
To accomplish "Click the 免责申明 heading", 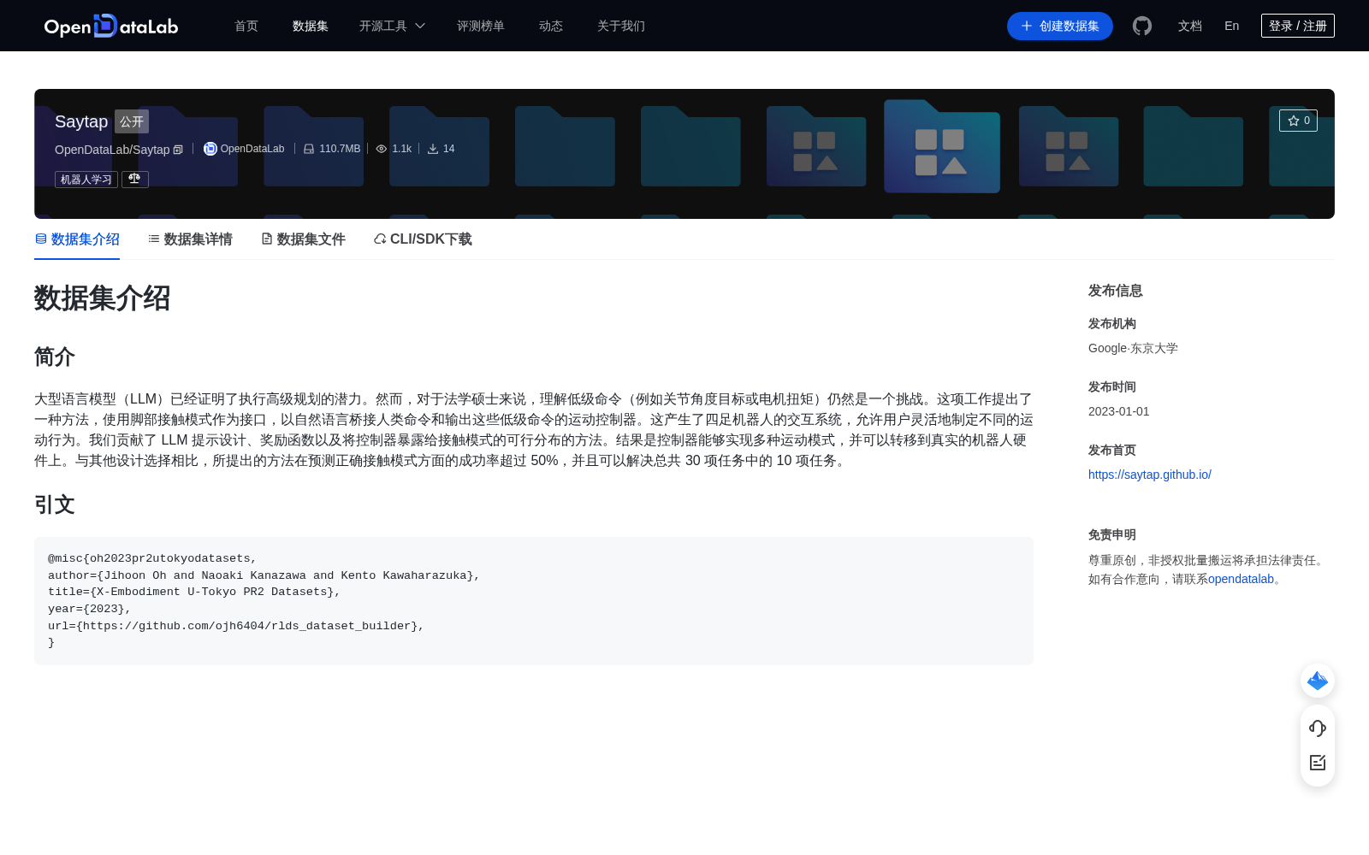I will pyautogui.click(x=1112, y=534).
